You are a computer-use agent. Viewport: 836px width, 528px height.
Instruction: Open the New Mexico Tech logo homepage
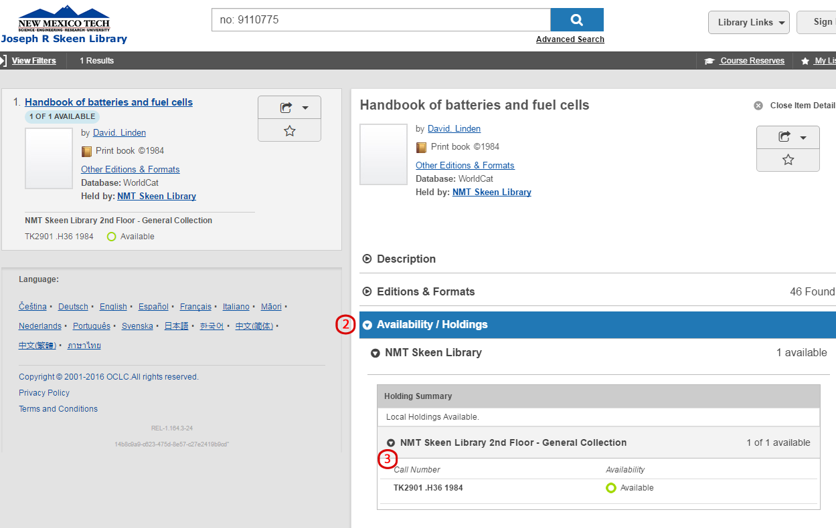tap(64, 19)
